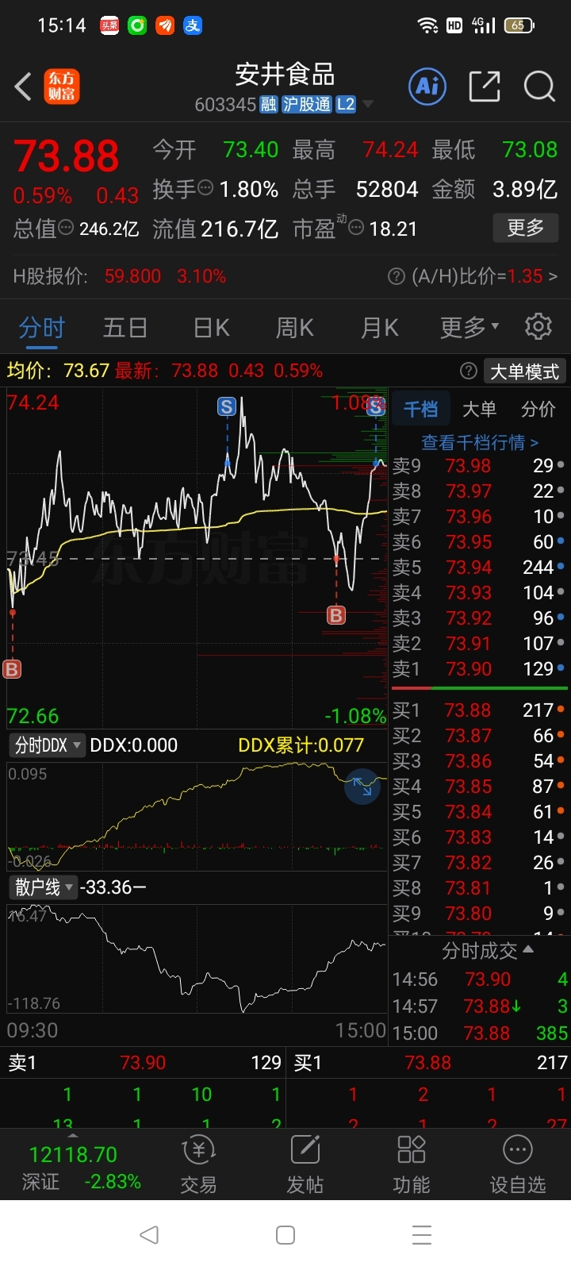Tap 买1 price 73.88 in order book
Viewport: 571px width, 1270px height.
click(x=468, y=710)
